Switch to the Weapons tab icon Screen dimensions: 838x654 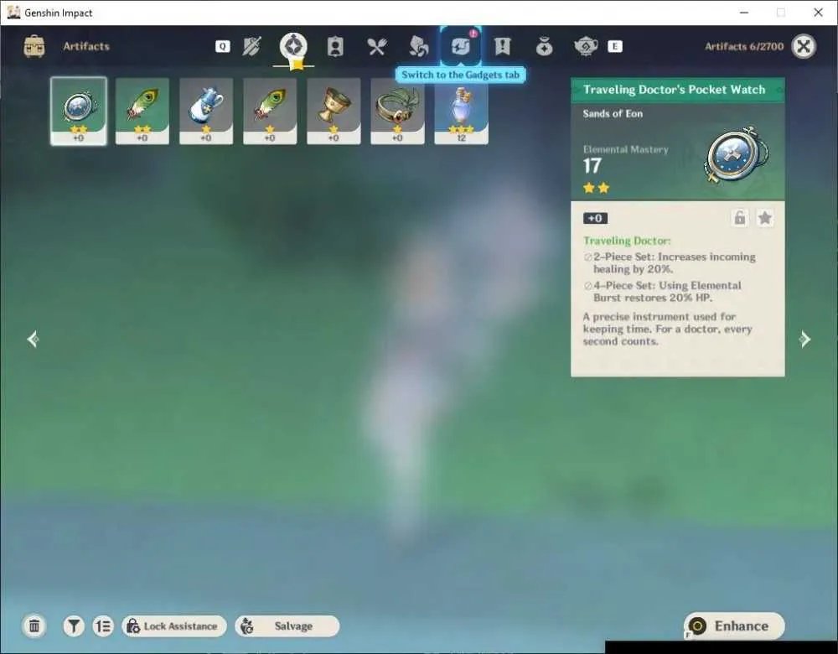point(251,46)
